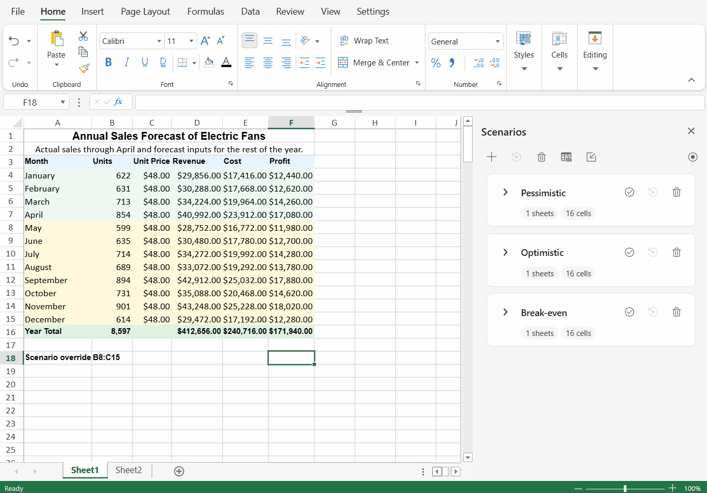Open the Borders dropdown arrow
The width and height of the screenshot is (707, 493).
tap(194, 63)
